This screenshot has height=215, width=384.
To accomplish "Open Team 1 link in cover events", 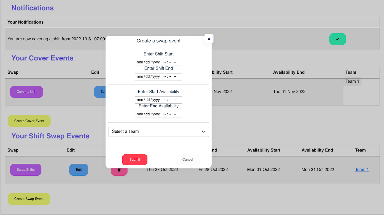I will pos(352,81).
